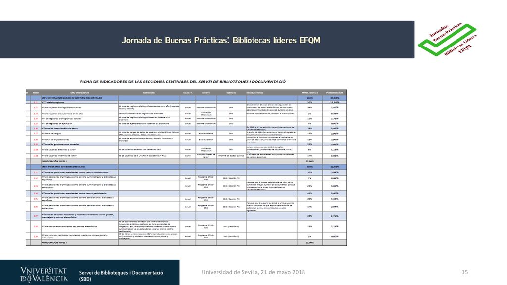Click the red row number 1.10

(36, 149)
